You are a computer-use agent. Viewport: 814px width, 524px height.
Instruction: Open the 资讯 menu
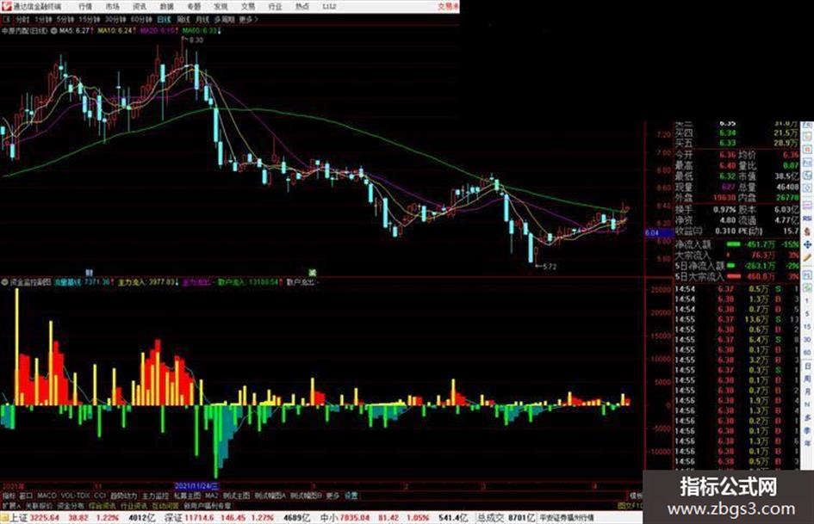click(x=140, y=6)
